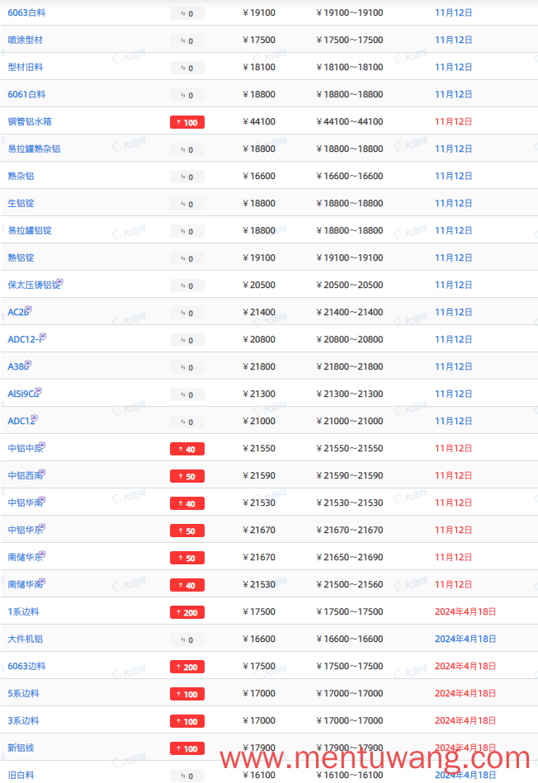Open the 熟杂铝 product link
Screen dimensions: 538x783
(x=21, y=176)
